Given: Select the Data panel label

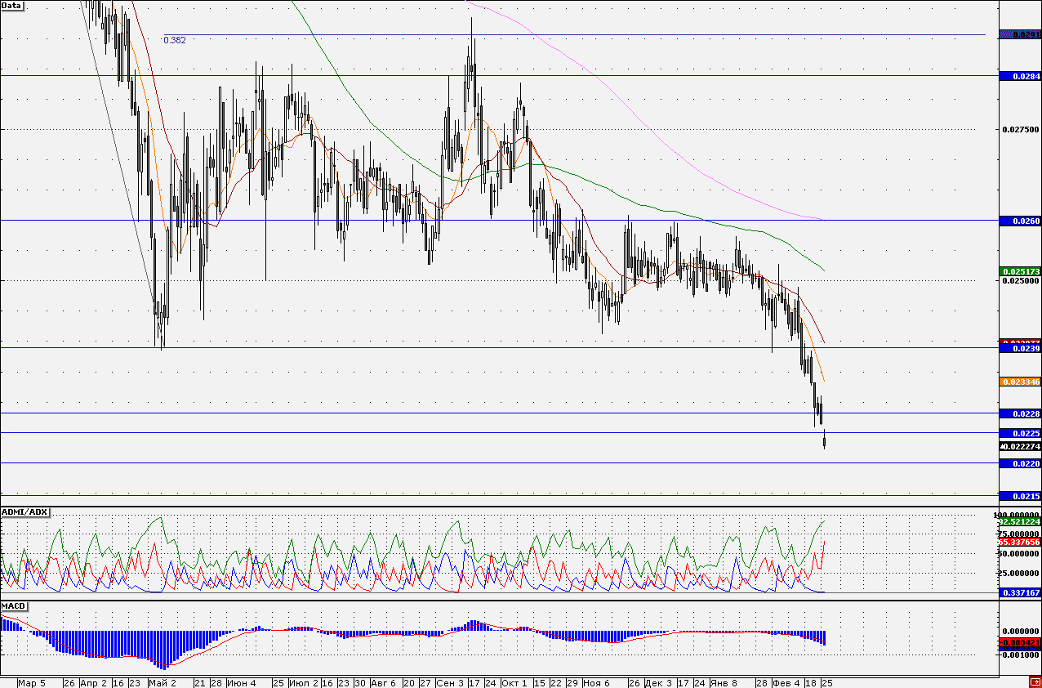Looking at the screenshot, I should click(x=12, y=6).
